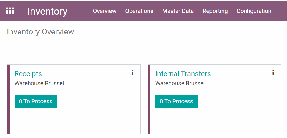The height and width of the screenshot is (138, 287).
Task: Open the Receipts operation type link
Action: [28, 74]
